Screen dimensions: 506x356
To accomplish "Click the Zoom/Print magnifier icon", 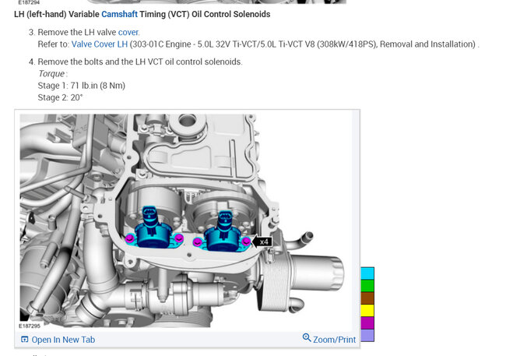I will (x=307, y=337).
